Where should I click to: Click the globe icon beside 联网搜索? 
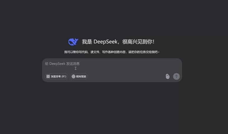tap(73, 76)
